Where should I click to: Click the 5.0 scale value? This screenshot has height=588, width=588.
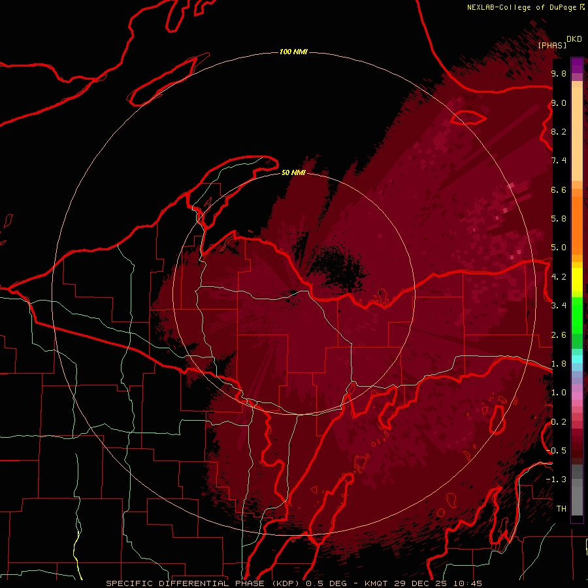559,248
